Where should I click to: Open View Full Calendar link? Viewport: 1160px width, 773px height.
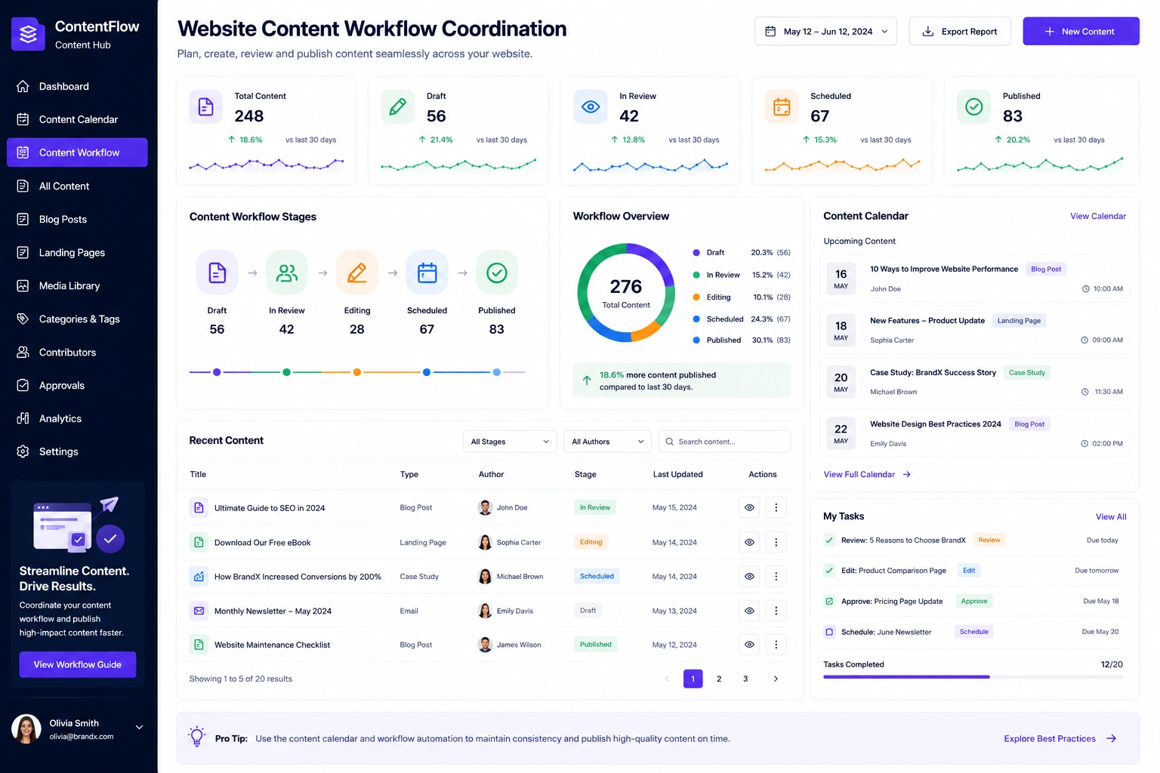[x=867, y=475]
